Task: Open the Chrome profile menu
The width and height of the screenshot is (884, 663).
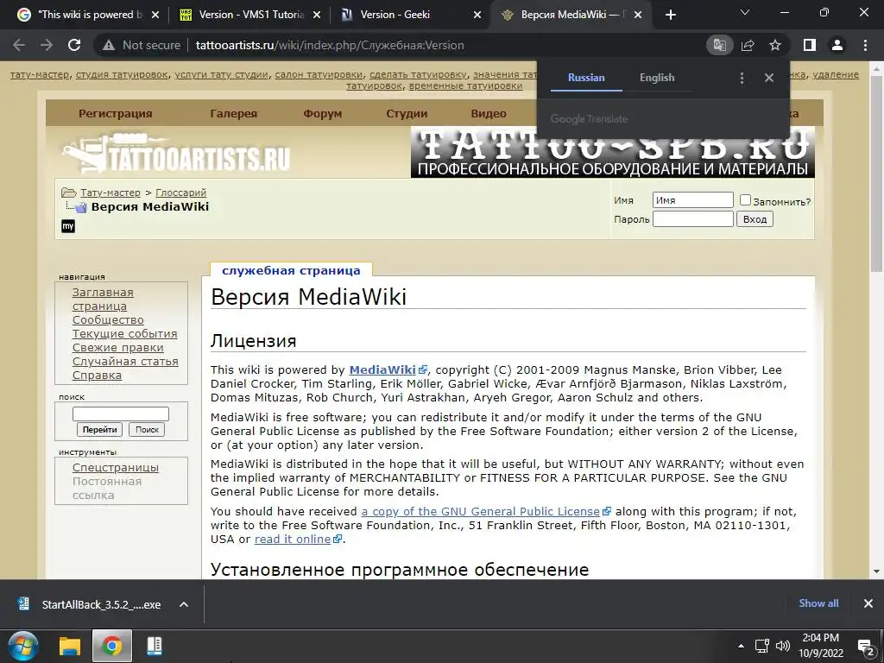Action: [x=837, y=45]
